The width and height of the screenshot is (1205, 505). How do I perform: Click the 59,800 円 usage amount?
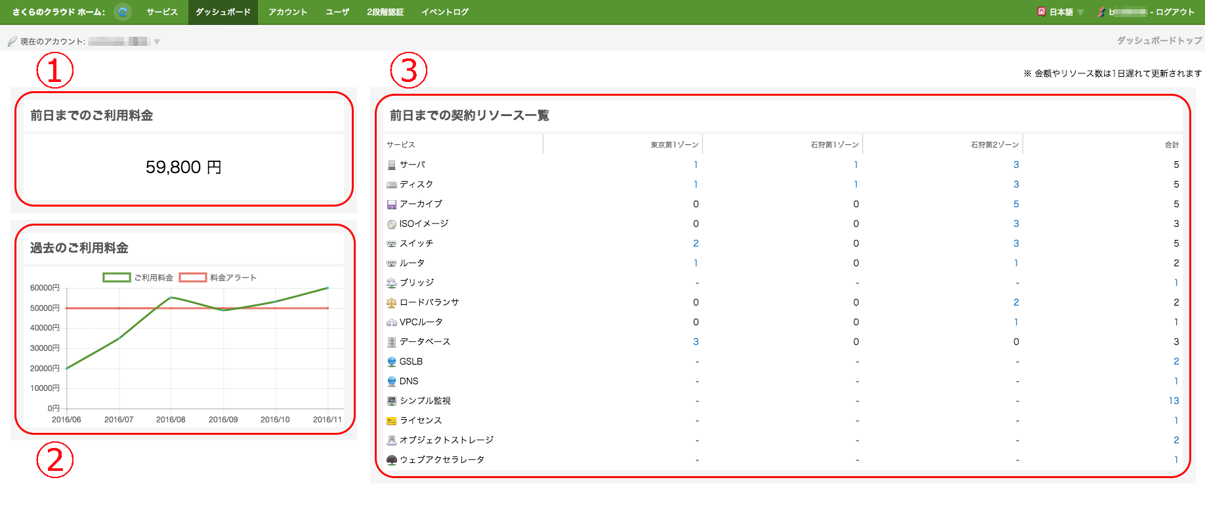(x=184, y=167)
